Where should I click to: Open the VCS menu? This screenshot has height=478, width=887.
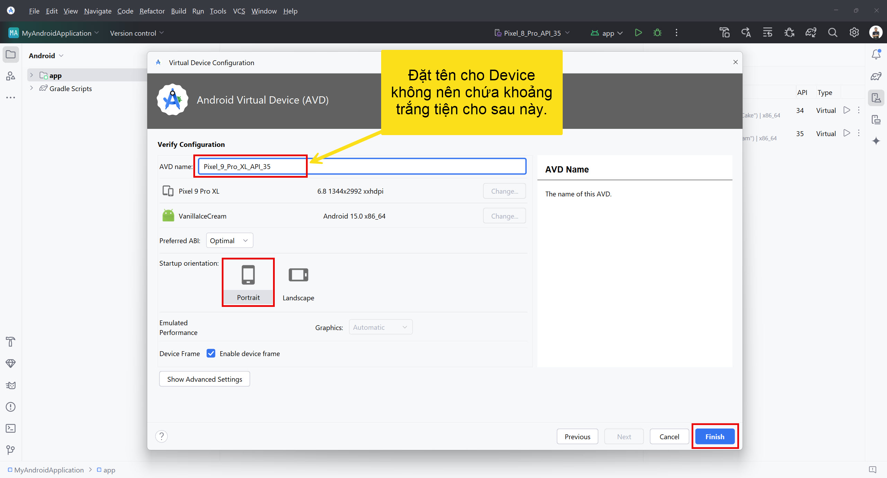coord(239,11)
